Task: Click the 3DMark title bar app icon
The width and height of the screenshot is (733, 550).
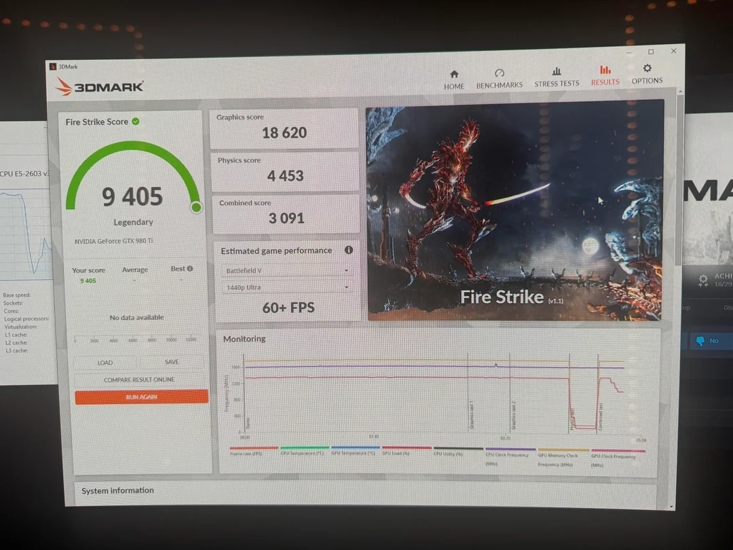Action: coord(53,67)
